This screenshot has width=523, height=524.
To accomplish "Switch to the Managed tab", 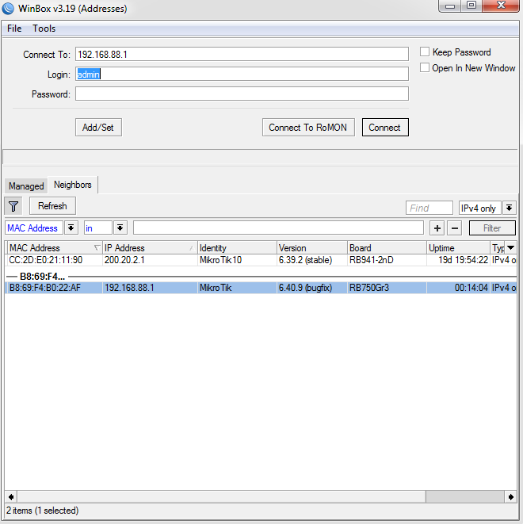I will pyautogui.click(x=26, y=186).
